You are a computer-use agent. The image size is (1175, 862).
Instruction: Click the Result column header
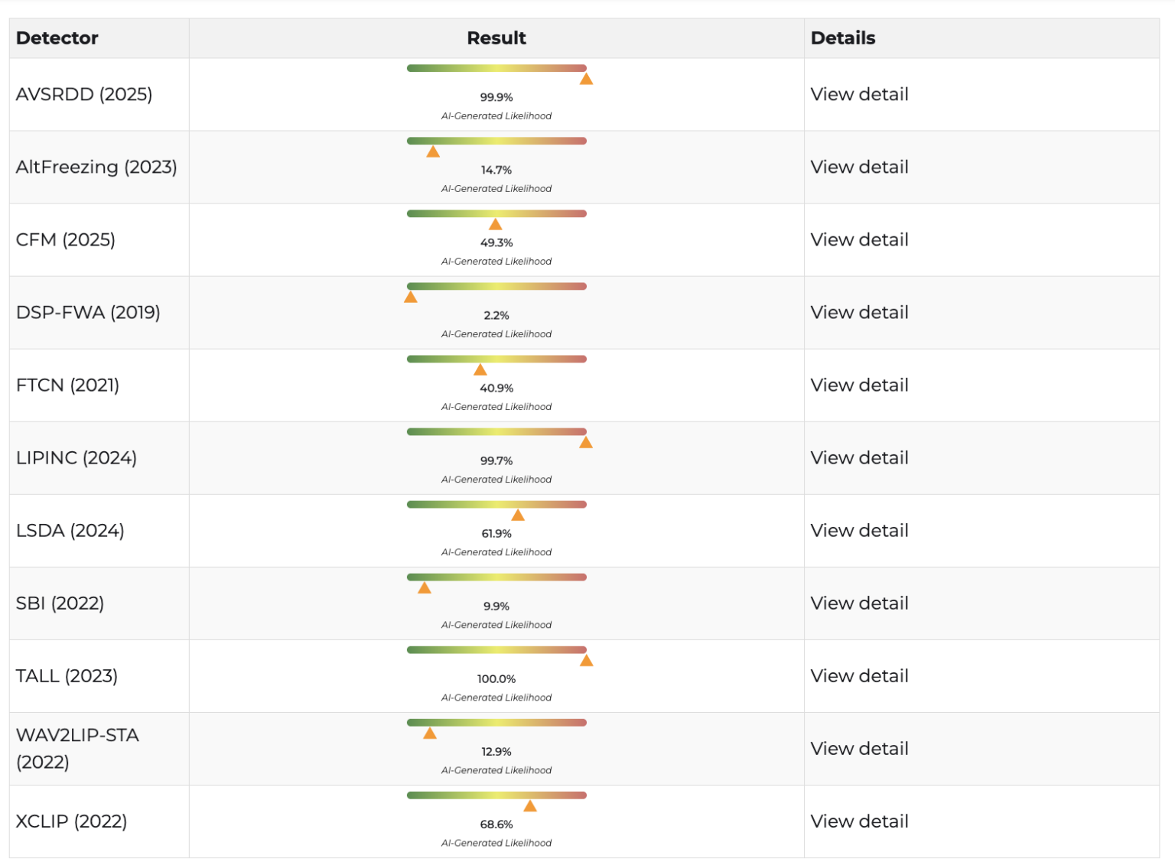[x=496, y=38]
